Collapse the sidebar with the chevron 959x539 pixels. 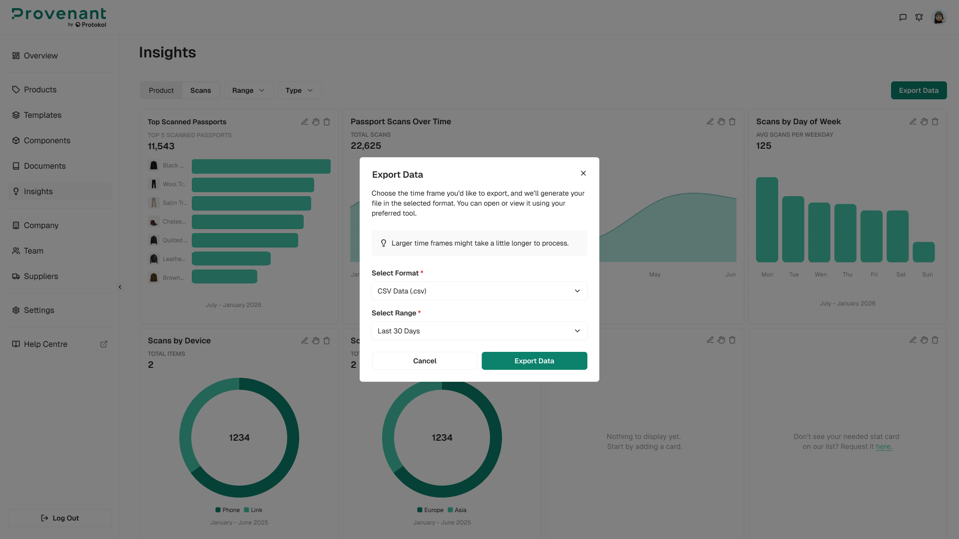(x=120, y=287)
